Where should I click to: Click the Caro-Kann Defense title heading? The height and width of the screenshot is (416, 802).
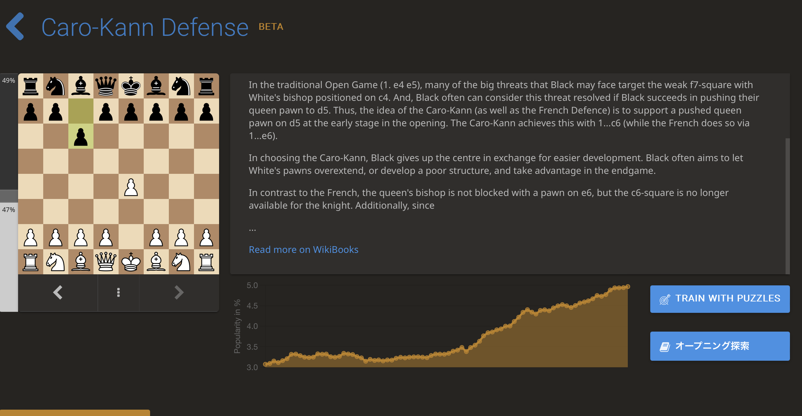point(145,27)
